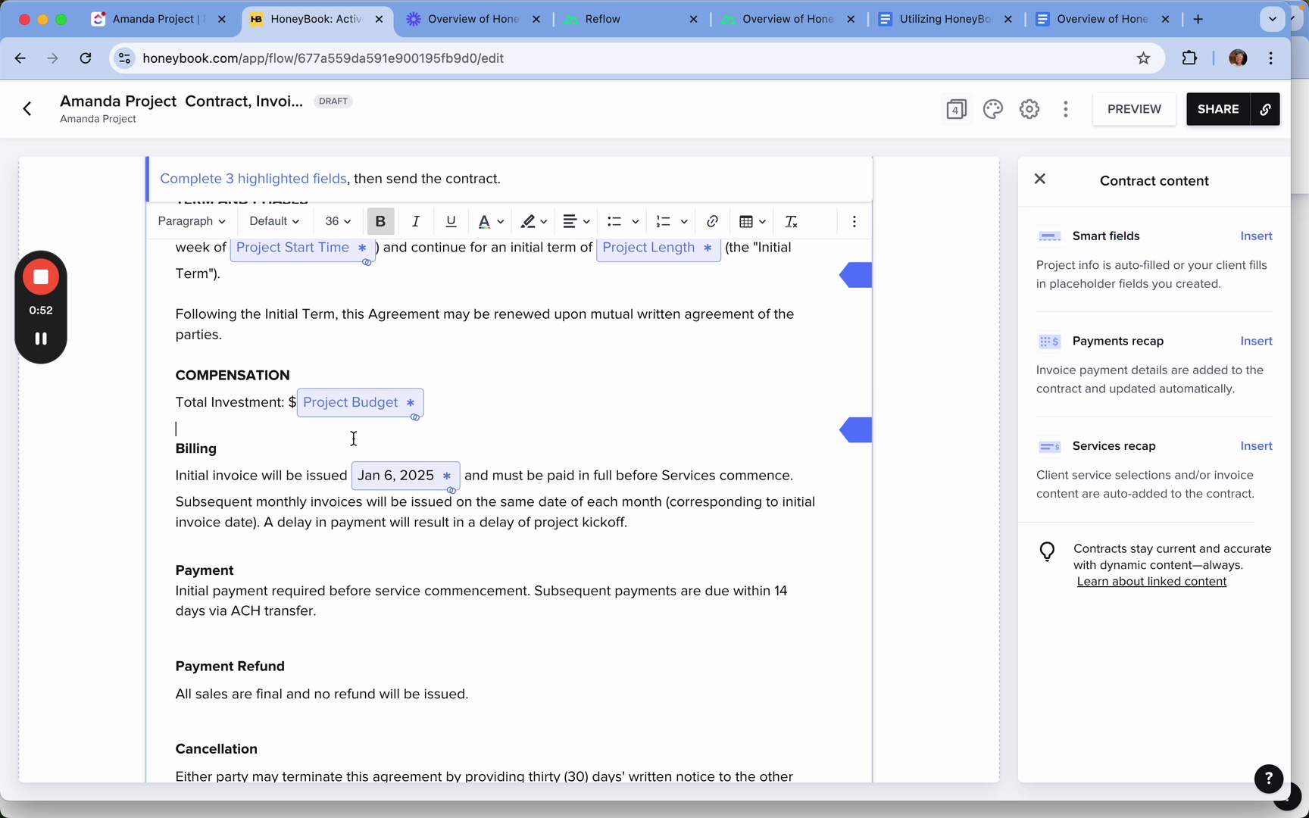The height and width of the screenshot is (818, 1309).
Task: Select the Jan 6, 2025 date field
Action: (x=405, y=476)
